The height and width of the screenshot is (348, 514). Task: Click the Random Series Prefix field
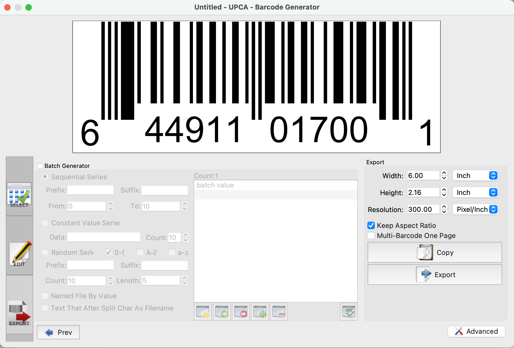(x=91, y=265)
